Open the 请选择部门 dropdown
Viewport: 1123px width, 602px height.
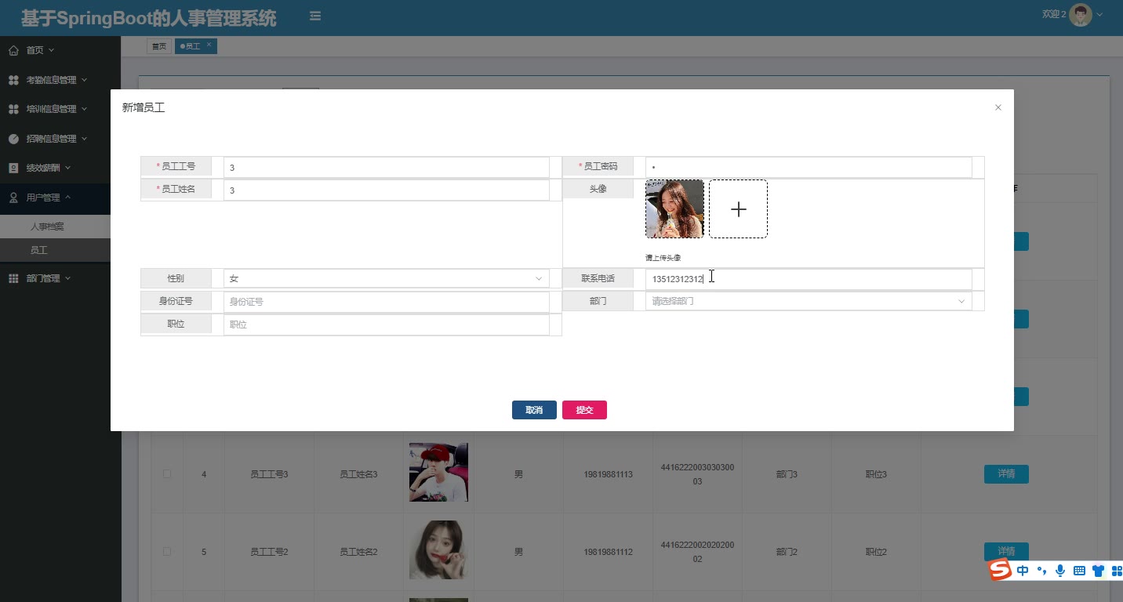(x=809, y=301)
